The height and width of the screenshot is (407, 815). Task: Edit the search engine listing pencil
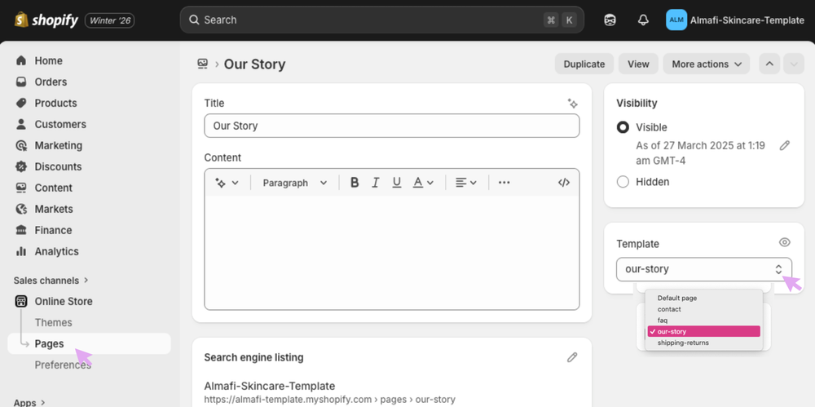pyautogui.click(x=572, y=357)
